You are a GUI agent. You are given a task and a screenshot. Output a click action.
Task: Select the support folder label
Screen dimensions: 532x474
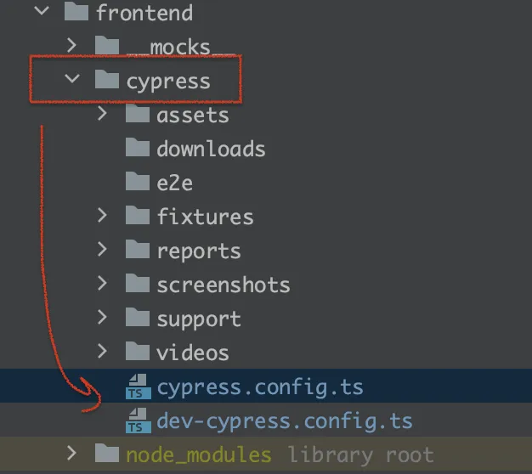(199, 319)
